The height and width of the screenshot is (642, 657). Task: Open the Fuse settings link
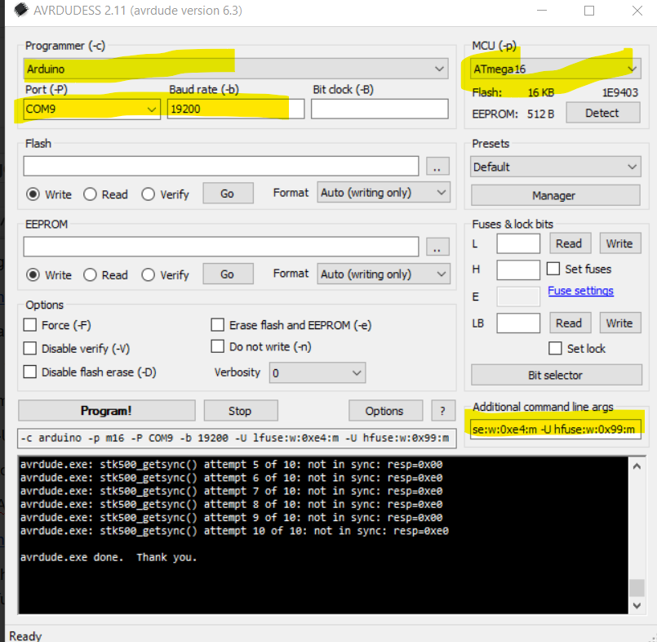(581, 291)
